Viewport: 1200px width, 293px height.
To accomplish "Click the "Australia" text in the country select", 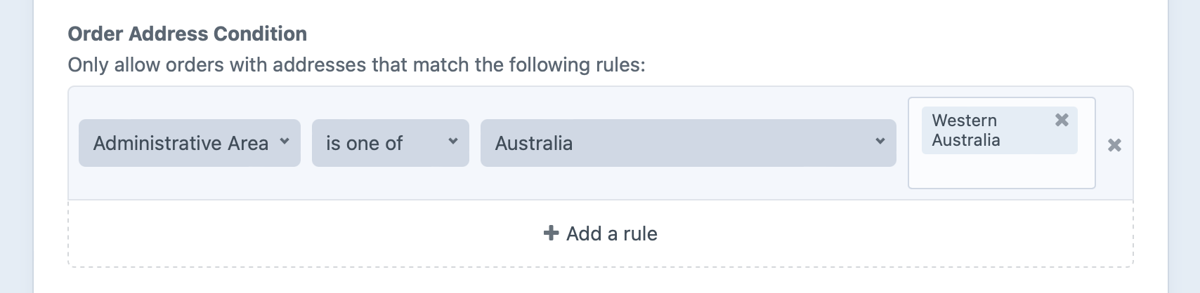I will coord(534,144).
